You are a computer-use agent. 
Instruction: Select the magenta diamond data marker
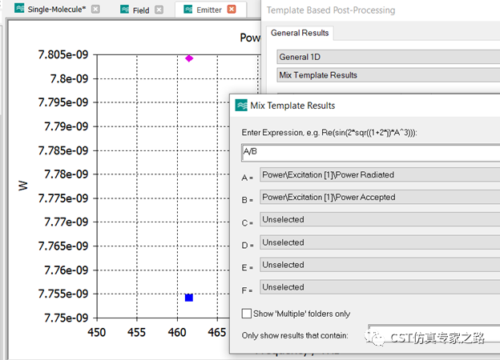[x=189, y=58]
